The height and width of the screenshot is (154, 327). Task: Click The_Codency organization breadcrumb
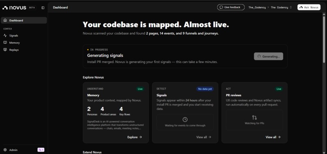(x=257, y=8)
